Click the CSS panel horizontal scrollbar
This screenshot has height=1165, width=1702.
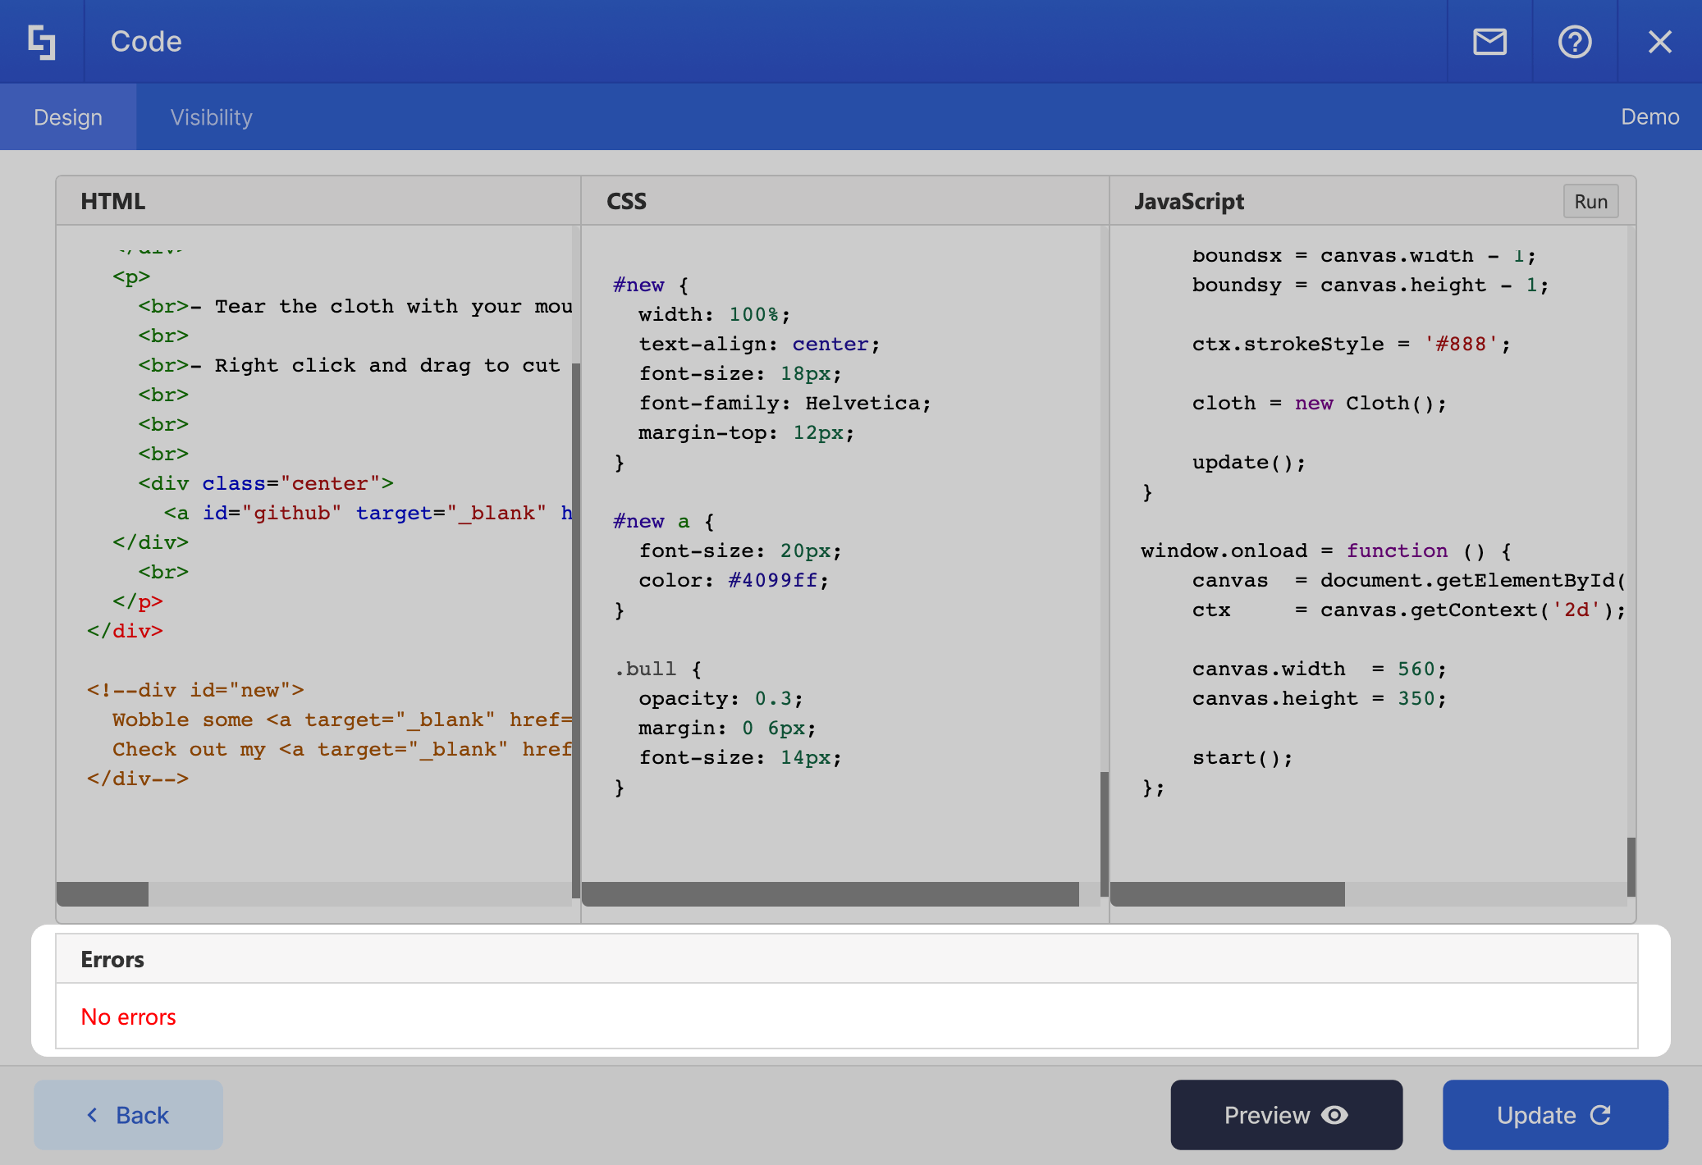(x=829, y=894)
